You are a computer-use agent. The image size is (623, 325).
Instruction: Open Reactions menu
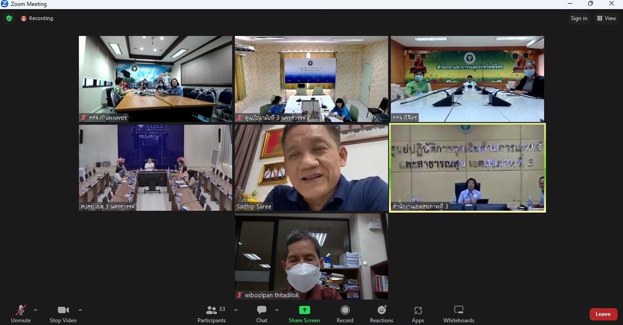(382, 314)
